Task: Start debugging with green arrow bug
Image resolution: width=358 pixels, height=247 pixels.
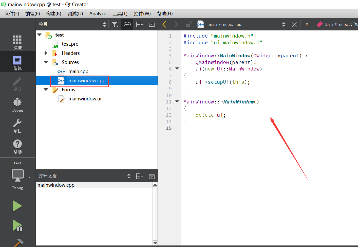Action: pyautogui.click(x=17, y=226)
